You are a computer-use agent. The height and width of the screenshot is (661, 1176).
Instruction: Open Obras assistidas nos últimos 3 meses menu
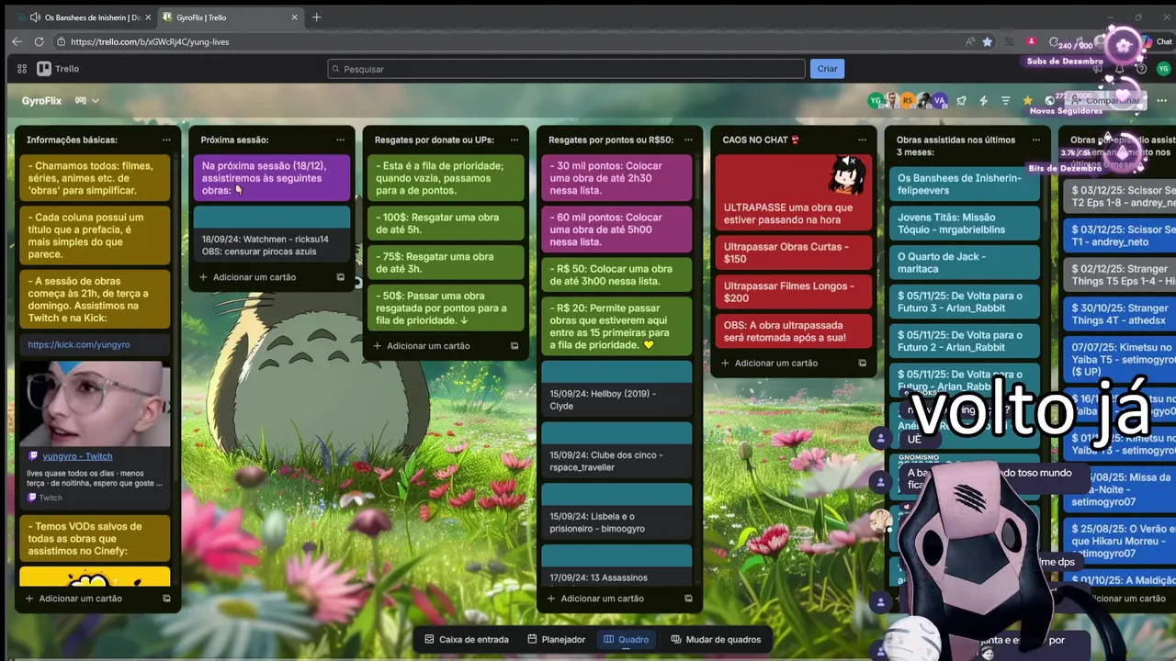coord(1036,140)
